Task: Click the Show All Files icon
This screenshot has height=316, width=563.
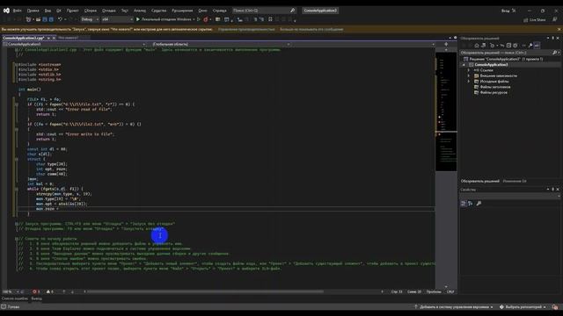Action: click(x=515, y=46)
